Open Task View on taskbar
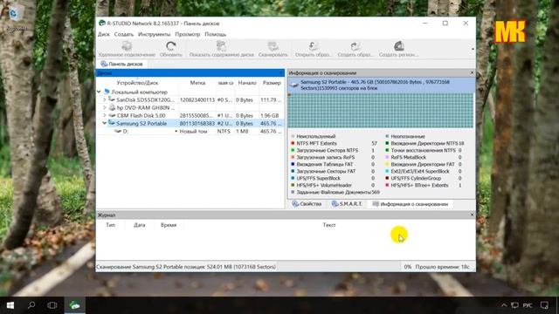 [x=52, y=305]
